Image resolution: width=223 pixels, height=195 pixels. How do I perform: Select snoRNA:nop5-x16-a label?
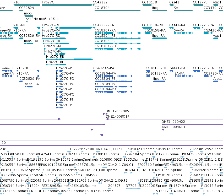tap(42, 19)
